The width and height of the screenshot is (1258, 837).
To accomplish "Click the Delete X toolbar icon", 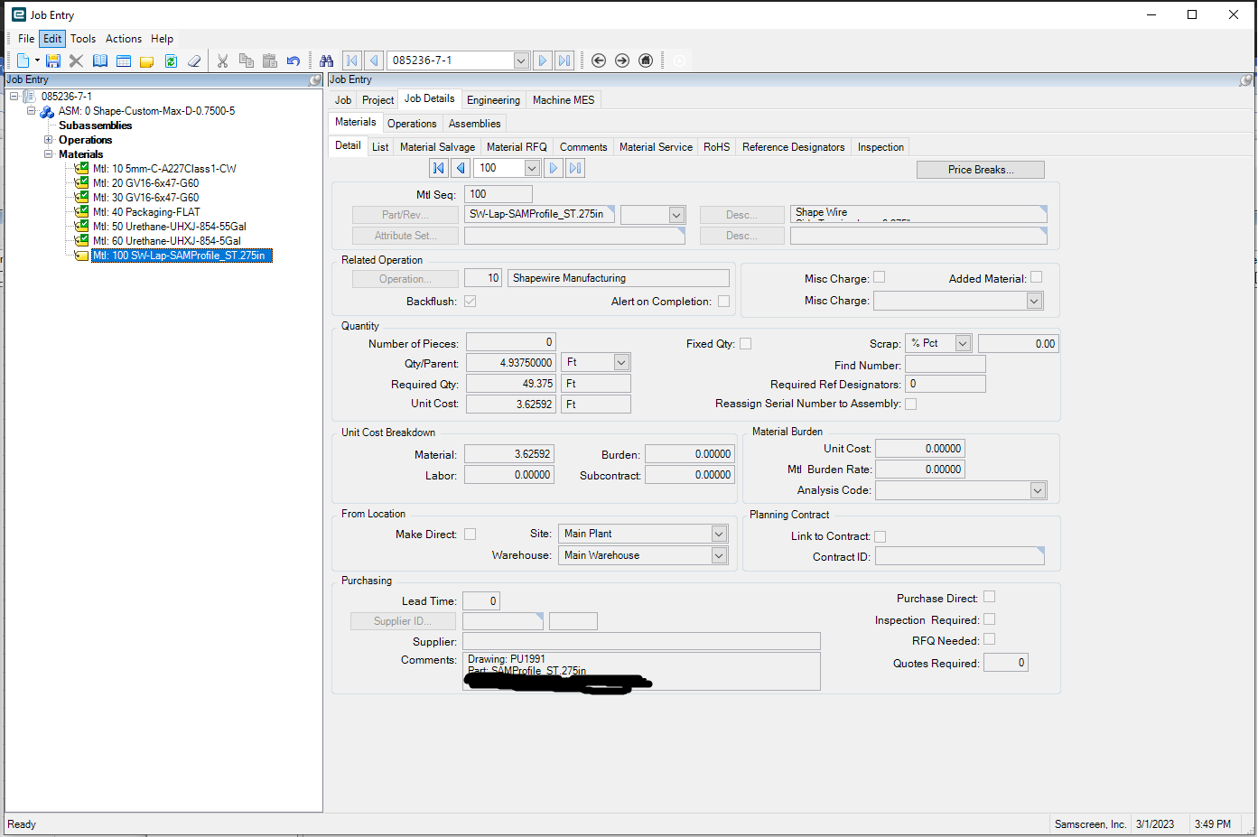I will coord(76,60).
